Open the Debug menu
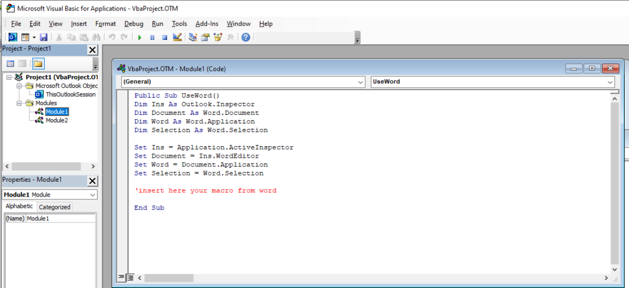This screenshot has height=288, width=629. tap(133, 24)
